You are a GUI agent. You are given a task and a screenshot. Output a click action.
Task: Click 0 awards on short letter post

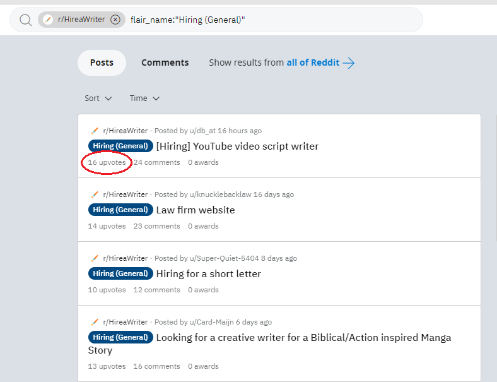(203, 290)
